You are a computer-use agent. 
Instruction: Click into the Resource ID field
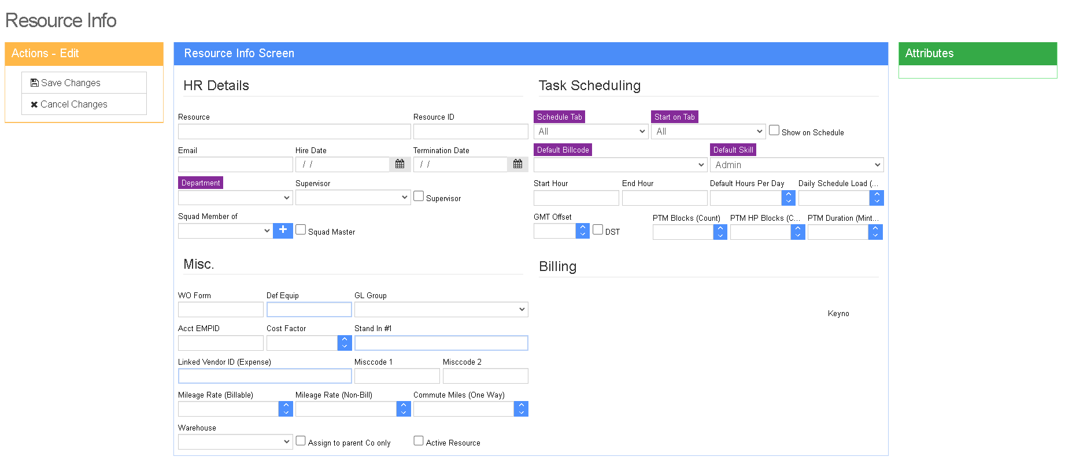(x=471, y=132)
